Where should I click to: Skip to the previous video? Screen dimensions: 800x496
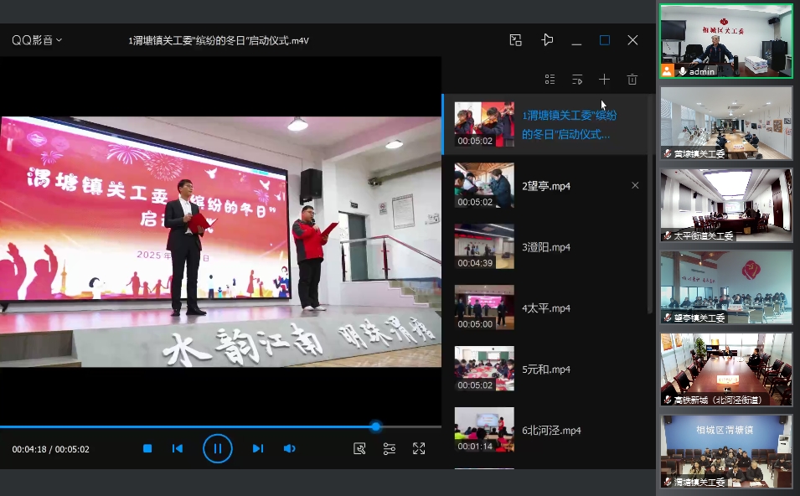(178, 448)
